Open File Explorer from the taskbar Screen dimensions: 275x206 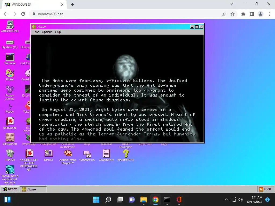tap(143, 200)
